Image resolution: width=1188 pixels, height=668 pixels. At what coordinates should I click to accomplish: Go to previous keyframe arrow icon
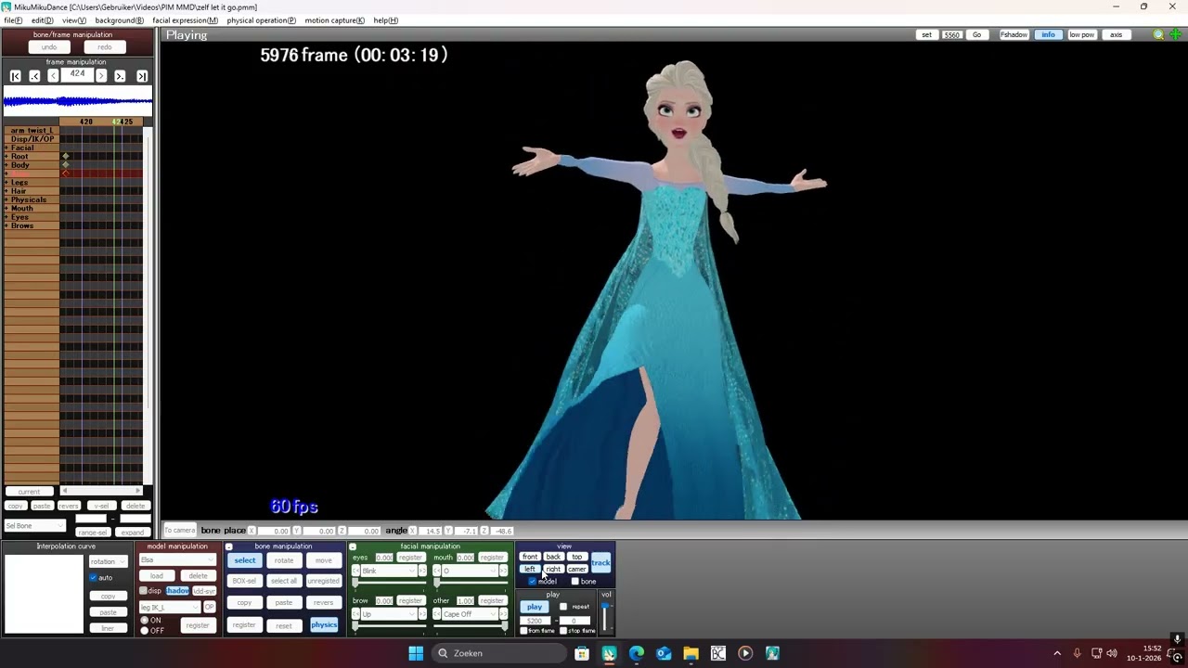[x=34, y=76]
